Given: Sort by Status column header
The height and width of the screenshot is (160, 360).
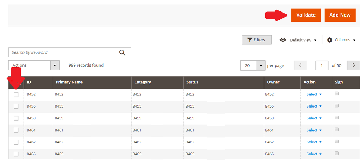Looking at the screenshot, I should 192,82.
